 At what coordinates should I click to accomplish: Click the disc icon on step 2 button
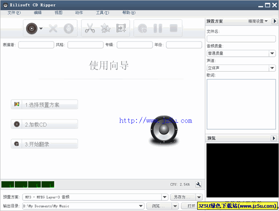tap(17, 124)
